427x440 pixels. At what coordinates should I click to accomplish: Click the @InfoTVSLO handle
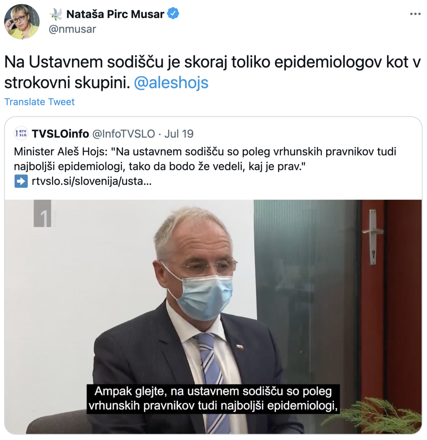(x=124, y=134)
